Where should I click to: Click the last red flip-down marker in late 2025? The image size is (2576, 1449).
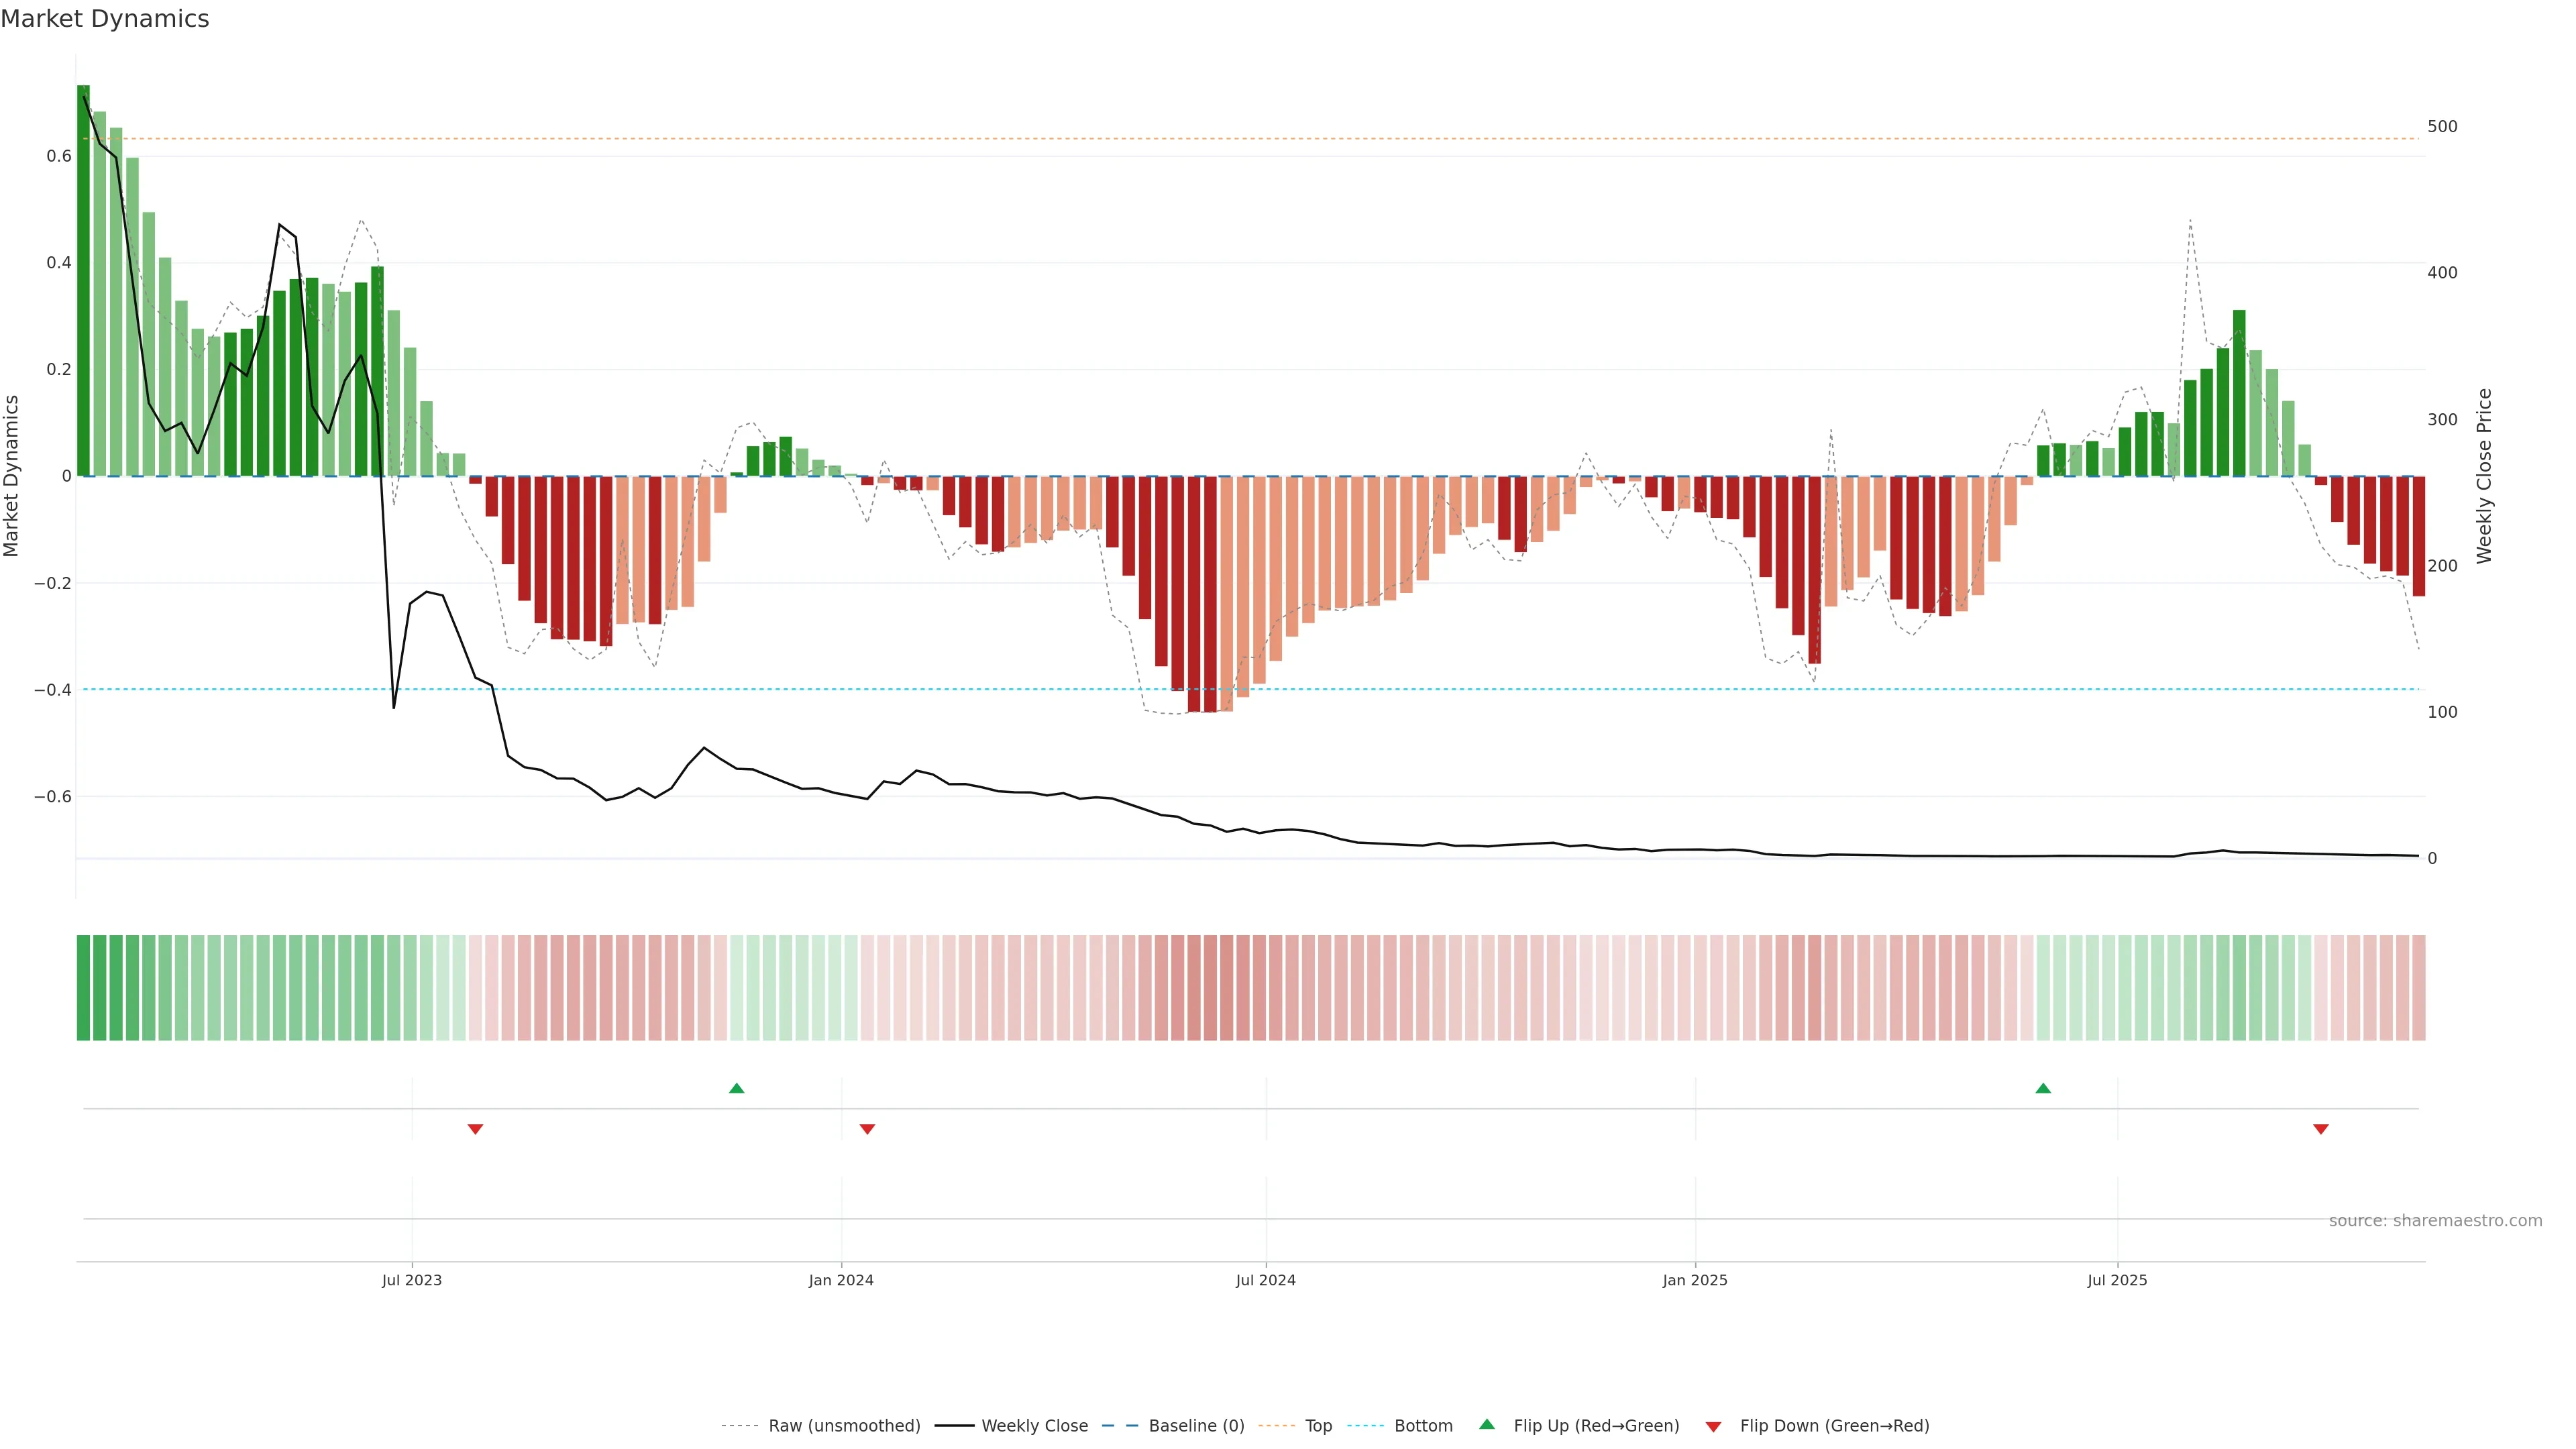[2320, 1129]
